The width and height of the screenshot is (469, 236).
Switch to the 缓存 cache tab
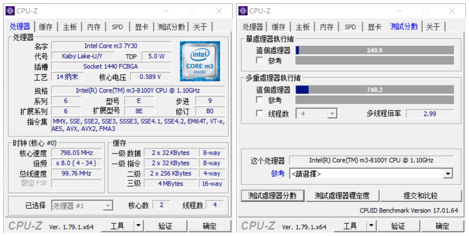(x=45, y=27)
